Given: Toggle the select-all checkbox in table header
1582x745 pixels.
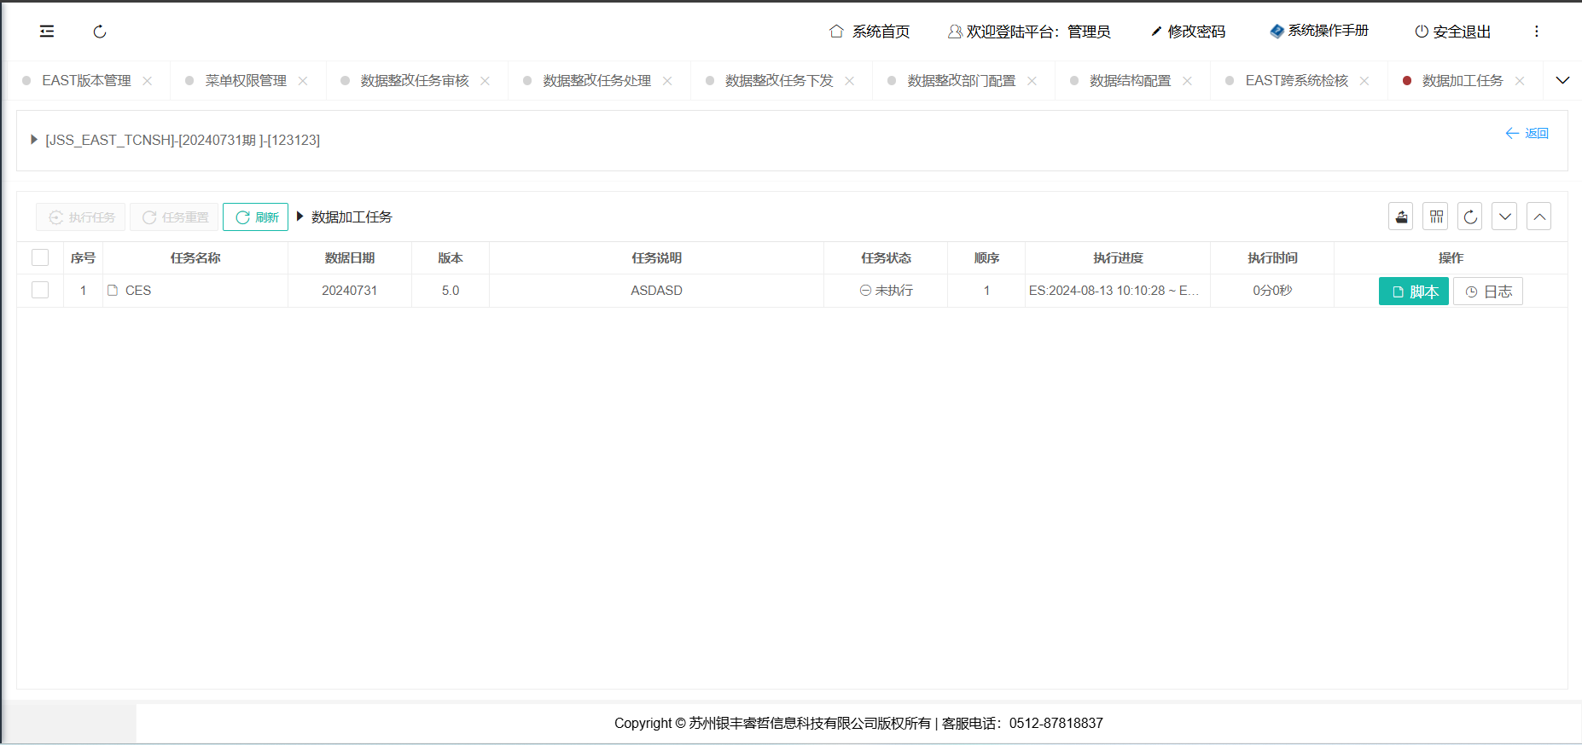Looking at the screenshot, I should 40,257.
